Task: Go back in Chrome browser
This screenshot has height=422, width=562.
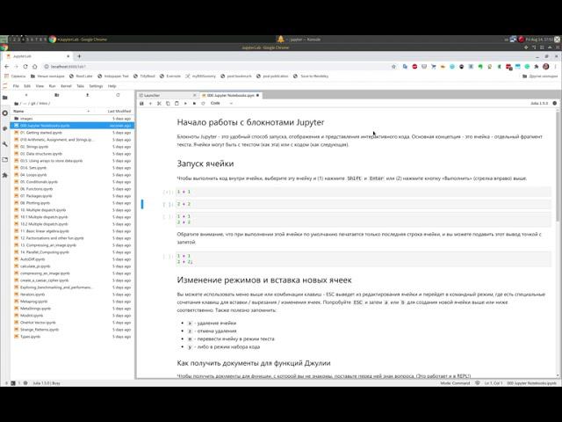Action: (6, 67)
